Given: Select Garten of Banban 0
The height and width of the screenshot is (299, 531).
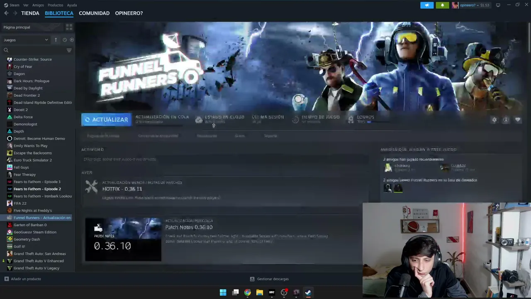Looking at the screenshot, I should coord(30,225).
